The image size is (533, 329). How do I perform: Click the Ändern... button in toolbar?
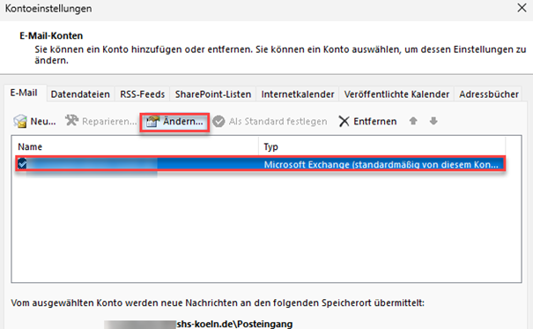[174, 121]
